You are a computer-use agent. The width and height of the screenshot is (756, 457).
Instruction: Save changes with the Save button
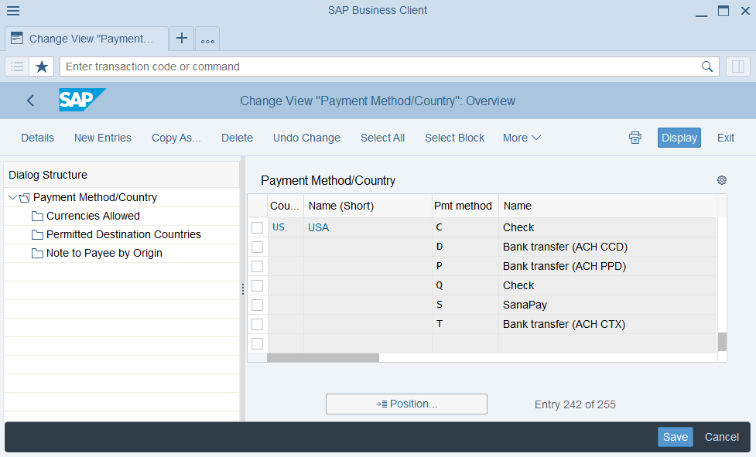pos(676,437)
